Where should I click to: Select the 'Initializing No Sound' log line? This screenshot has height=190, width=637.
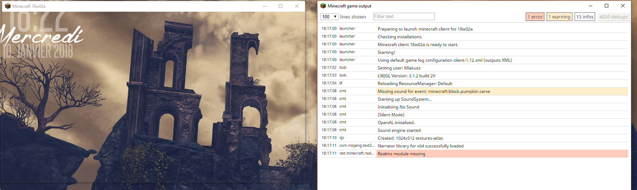coord(474,107)
